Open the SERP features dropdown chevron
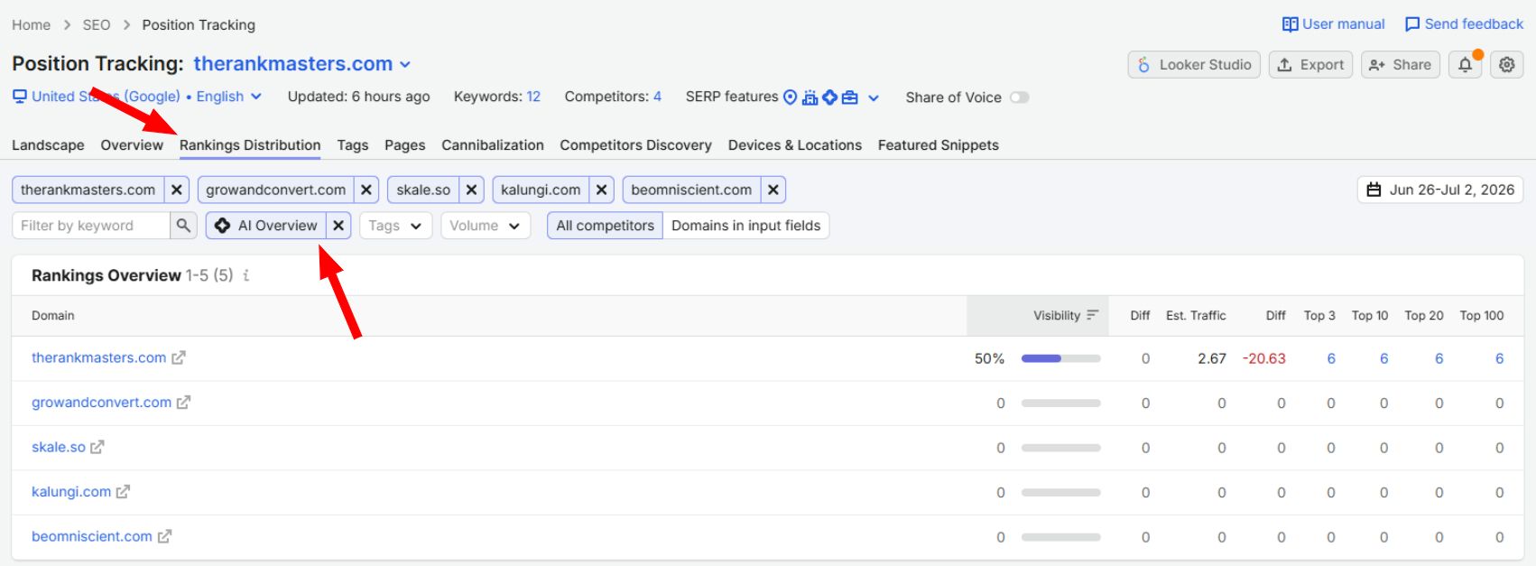This screenshot has height=566, width=1536. 874,97
